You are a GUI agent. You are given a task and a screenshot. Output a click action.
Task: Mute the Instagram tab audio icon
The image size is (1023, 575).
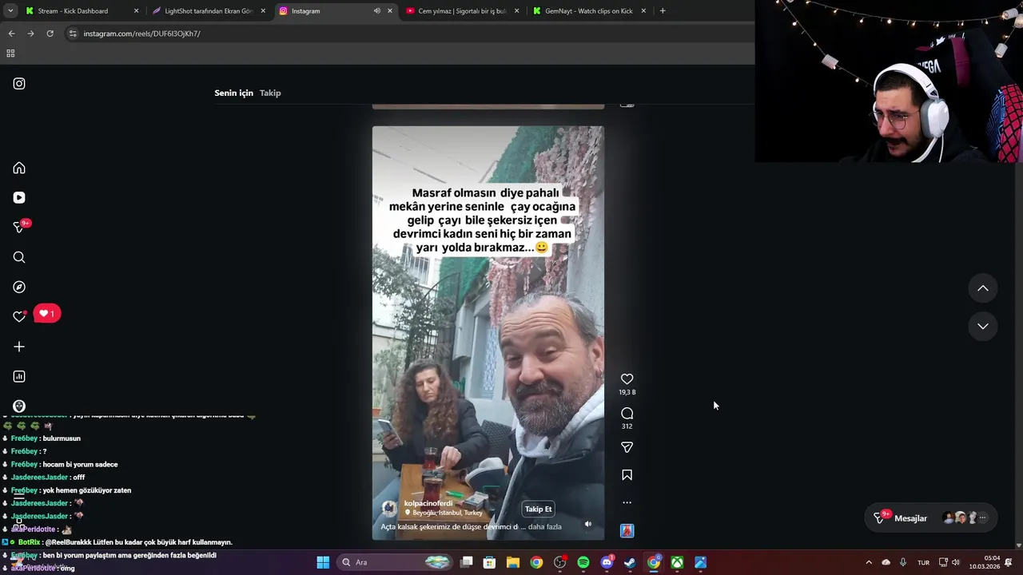pyautogui.click(x=377, y=11)
